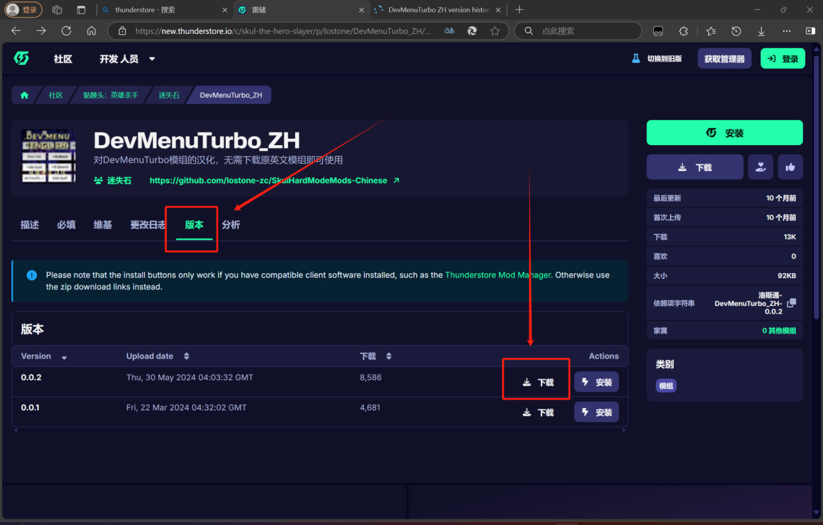823x525 pixels.
Task: Open the browser downloads icon
Action: click(761, 31)
